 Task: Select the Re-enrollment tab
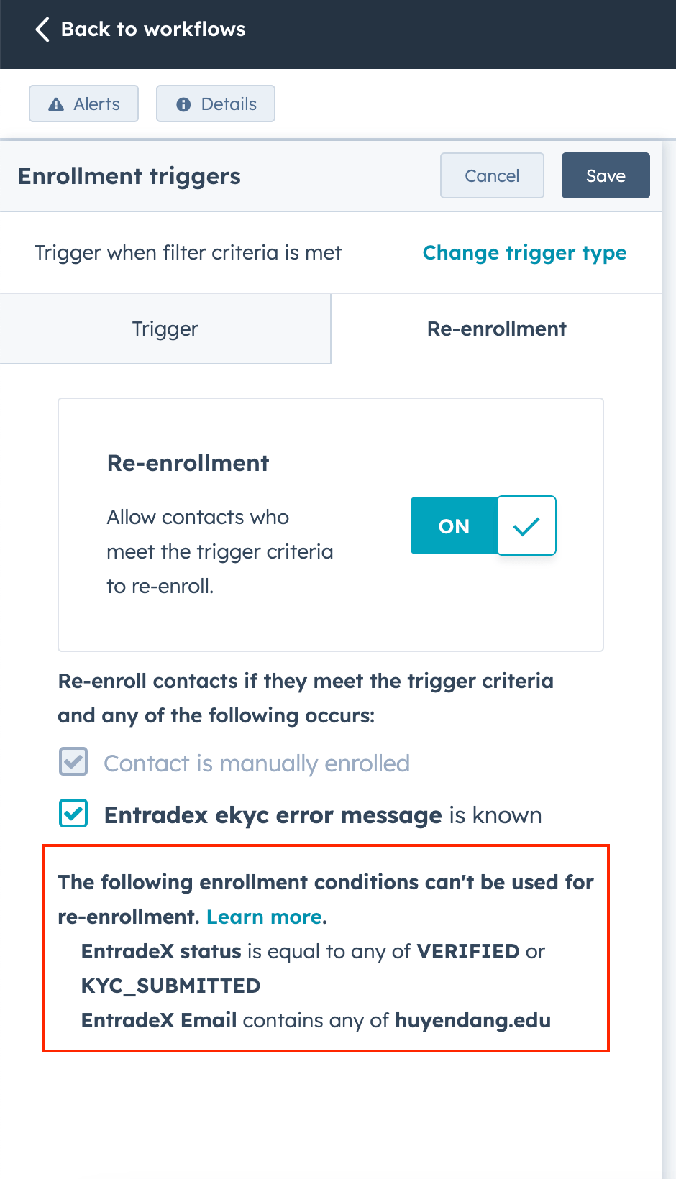pos(496,329)
